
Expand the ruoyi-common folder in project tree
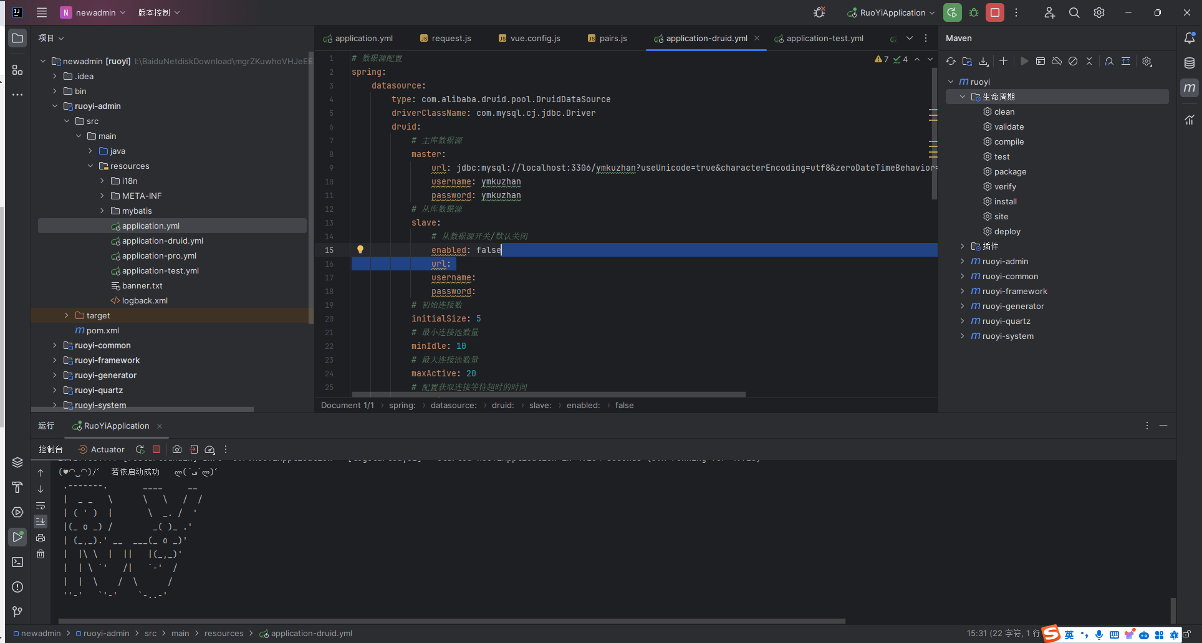(x=55, y=345)
